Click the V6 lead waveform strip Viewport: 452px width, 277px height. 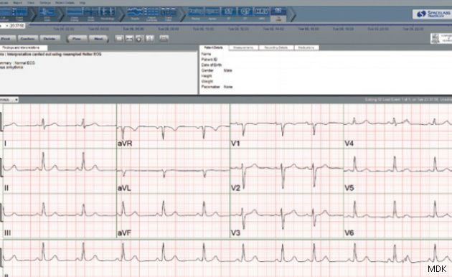tap(397, 215)
